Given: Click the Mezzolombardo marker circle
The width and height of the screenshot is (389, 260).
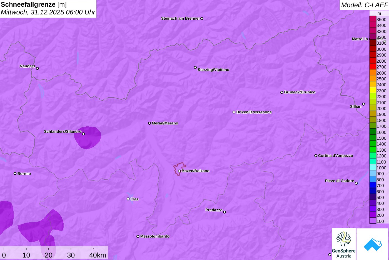Looking at the screenshot, I should pos(138,236).
